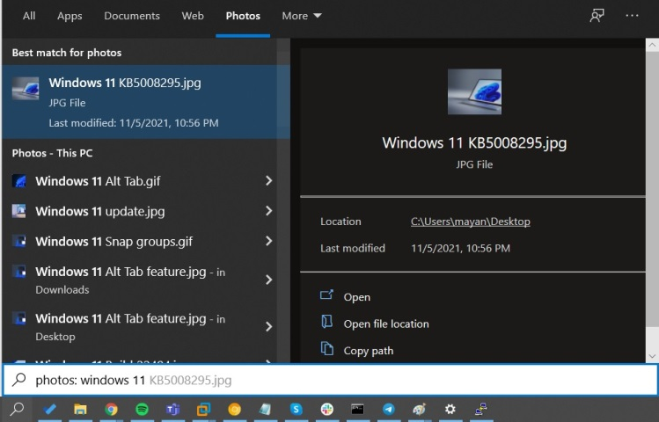Click the 'Last modified' 11/5/2021, 10:56 PM value
659x422 pixels.
pos(461,248)
